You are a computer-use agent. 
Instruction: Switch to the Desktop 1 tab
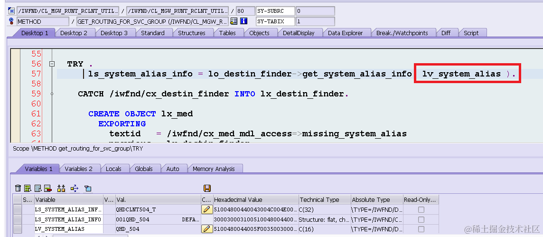point(35,33)
